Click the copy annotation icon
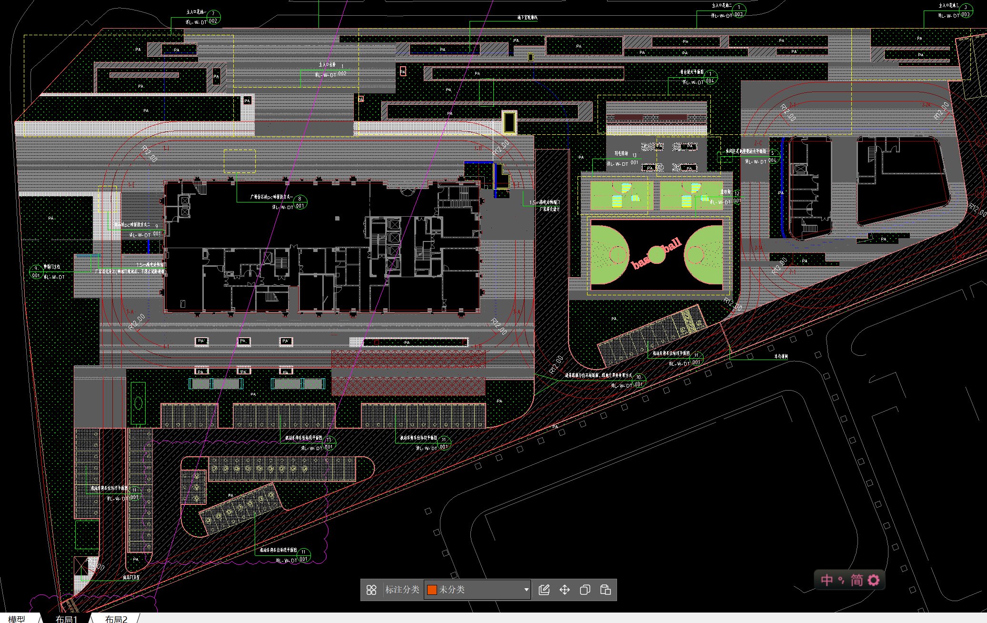Viewport: 987px width, 623px height. pyautogui.click(x=585, y=590)
